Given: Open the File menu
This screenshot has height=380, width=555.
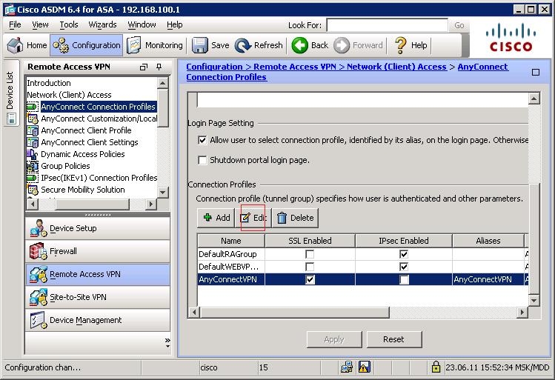Looking at the screenshot, I should pos(15,24).
